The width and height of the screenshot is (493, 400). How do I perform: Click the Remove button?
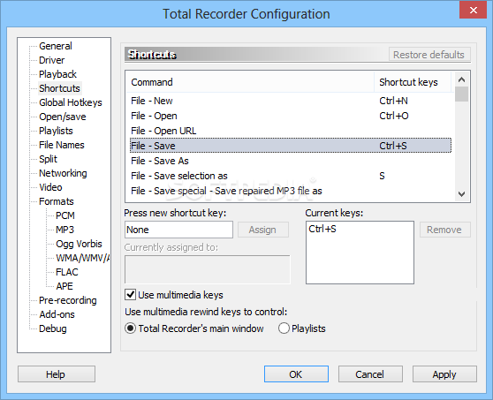(x=444, y=230)
